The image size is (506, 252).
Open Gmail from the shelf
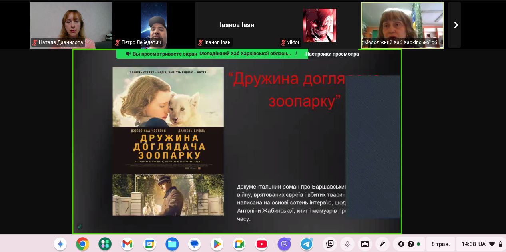127,244
